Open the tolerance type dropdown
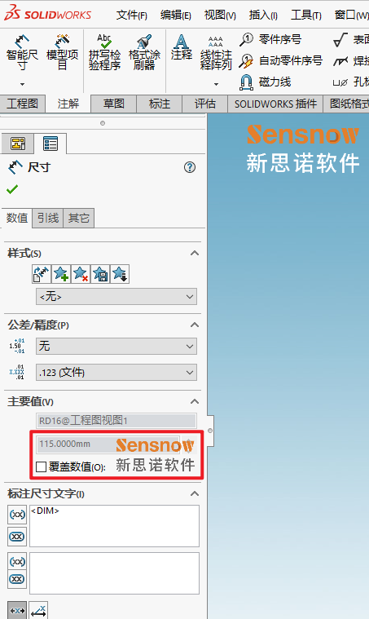Viewport: 369px width, 619px height. [116, 347]
